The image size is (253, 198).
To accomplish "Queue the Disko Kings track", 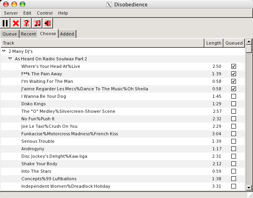I will [x=234, y=104].
